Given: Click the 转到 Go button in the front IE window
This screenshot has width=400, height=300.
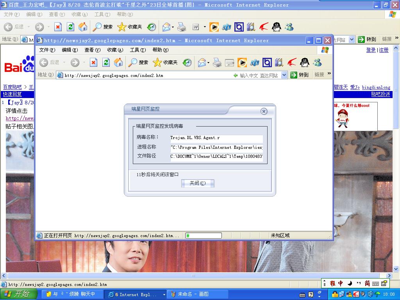Looking at the screenshot, I should click(x=300, y=75).
